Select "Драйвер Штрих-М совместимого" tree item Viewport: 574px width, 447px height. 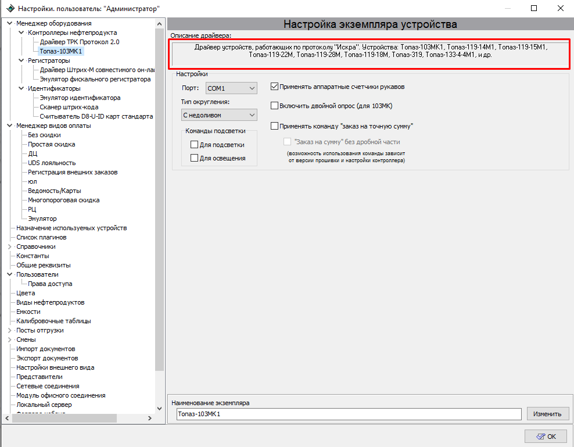(97, 70)
